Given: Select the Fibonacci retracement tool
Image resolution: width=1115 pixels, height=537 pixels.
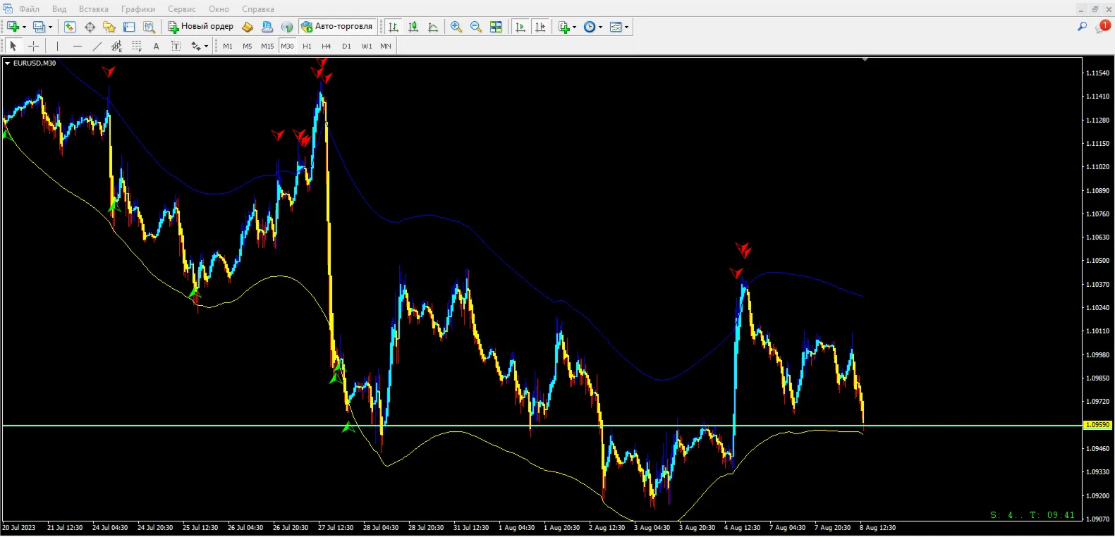Looking at the screenshot, I should [x=137, y=46].
